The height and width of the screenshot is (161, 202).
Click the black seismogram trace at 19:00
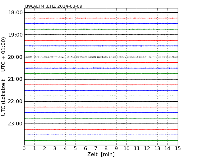point(101,35)
